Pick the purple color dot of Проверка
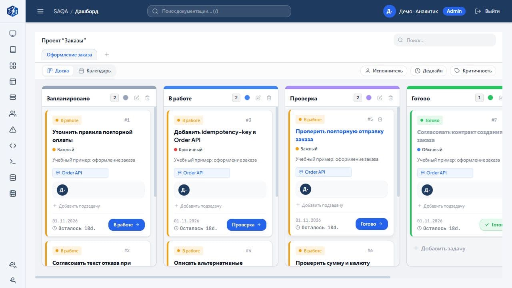This screenshot has width=512, height=288. (x=369, y=98)
